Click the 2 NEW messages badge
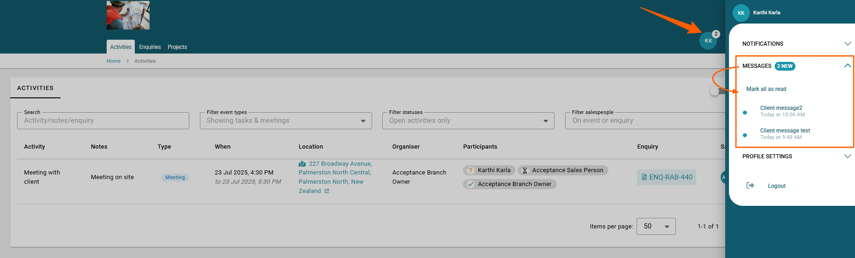This screenshot has height=258, width=855. pyautogui.click(x=785, y=66)
